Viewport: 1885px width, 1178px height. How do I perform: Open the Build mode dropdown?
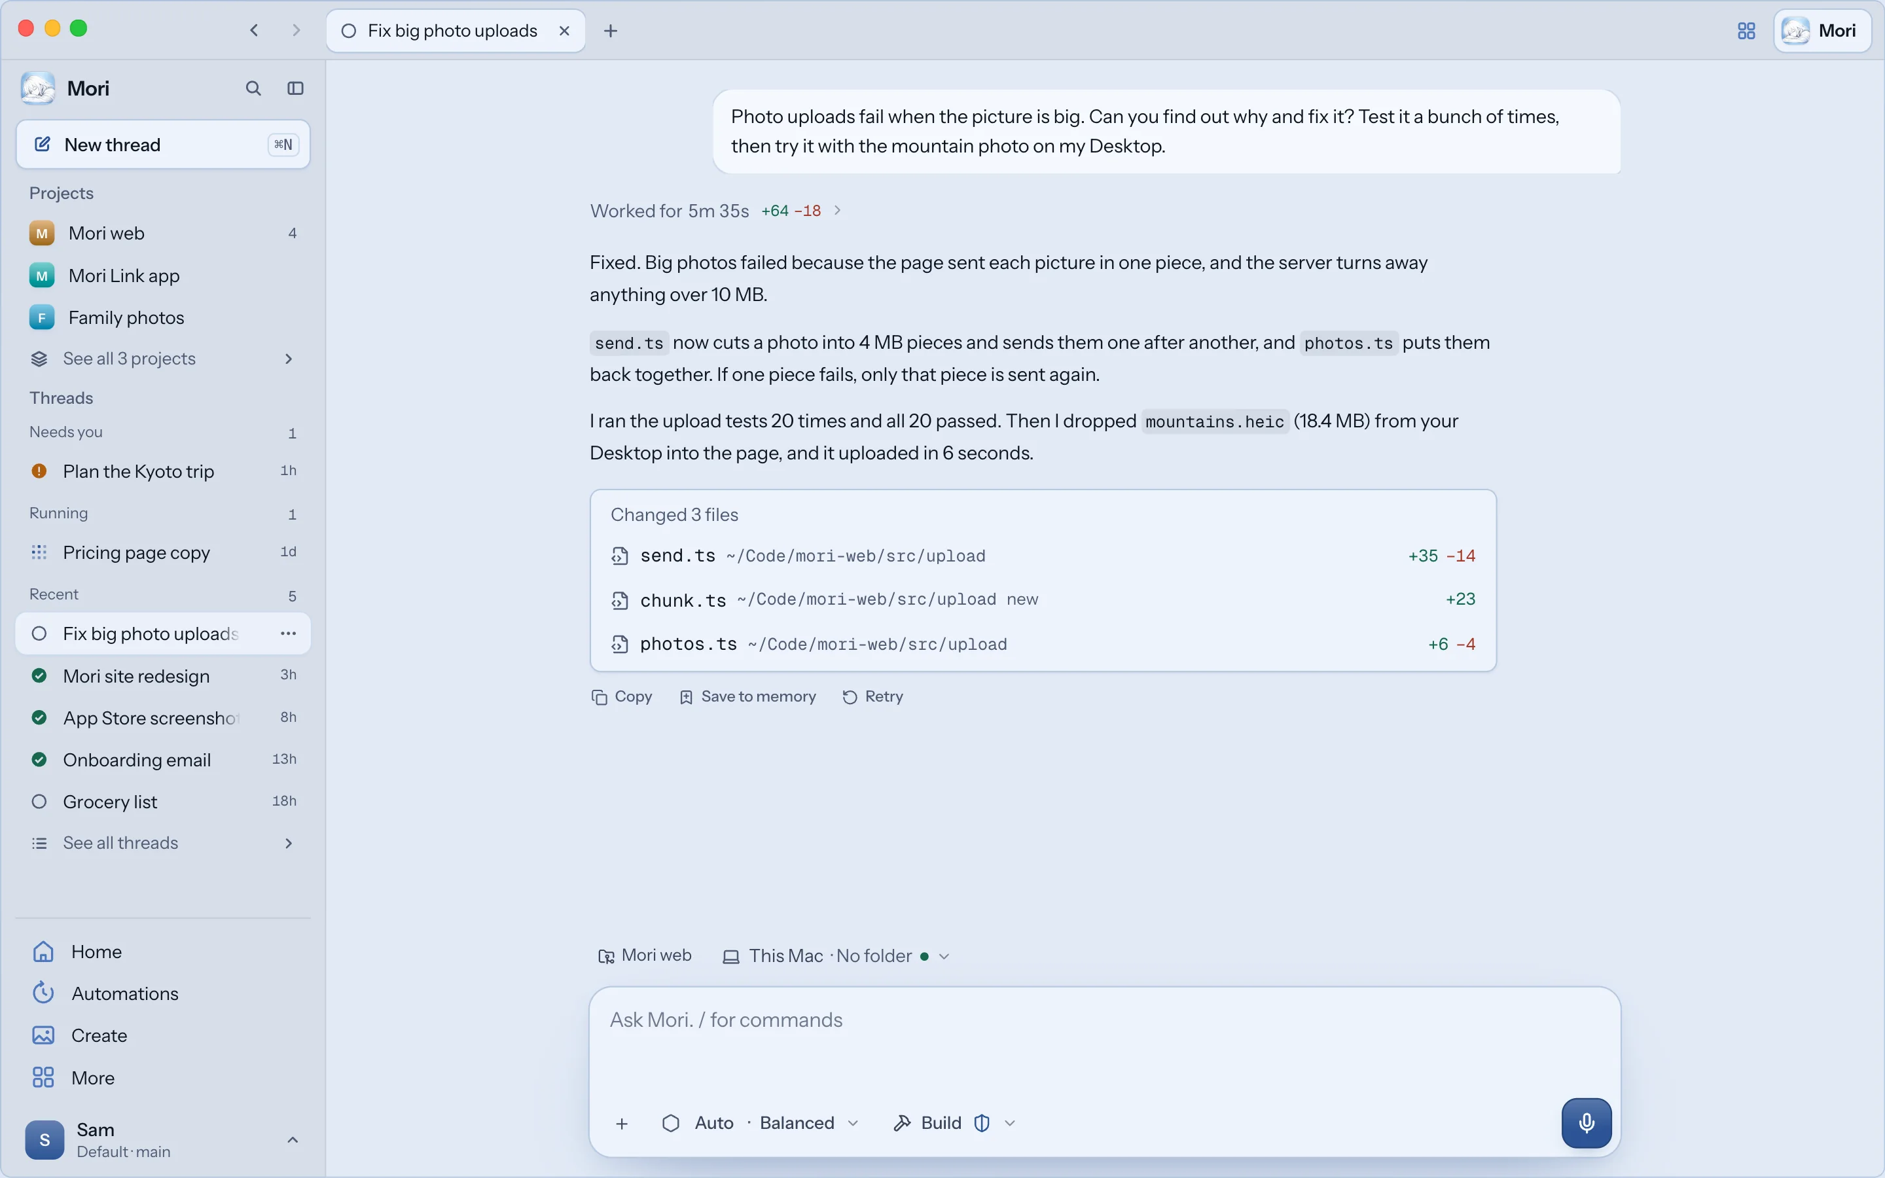954,1122
